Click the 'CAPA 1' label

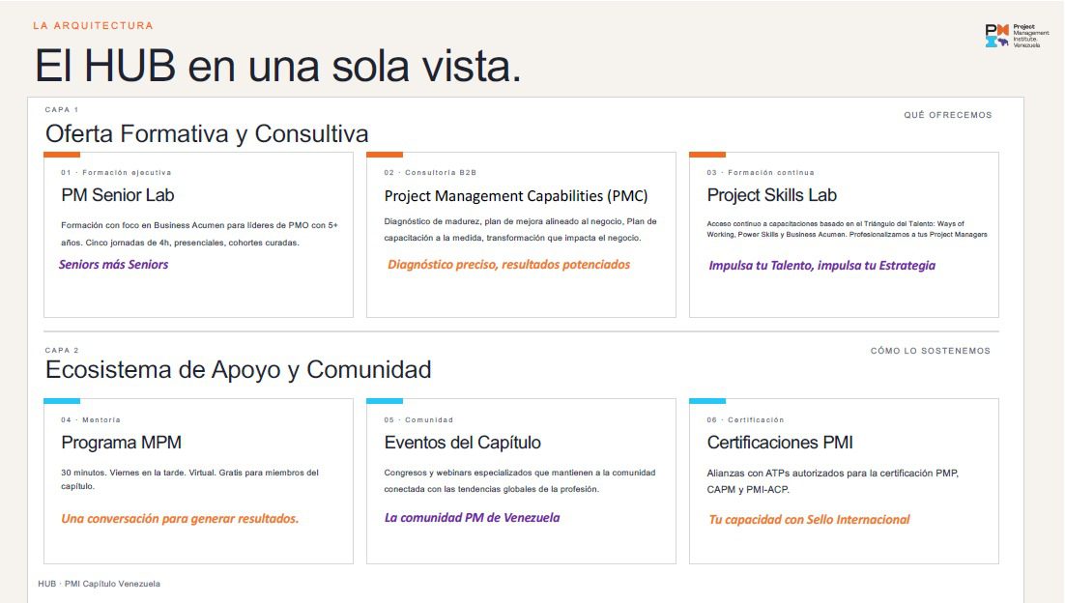62,109
